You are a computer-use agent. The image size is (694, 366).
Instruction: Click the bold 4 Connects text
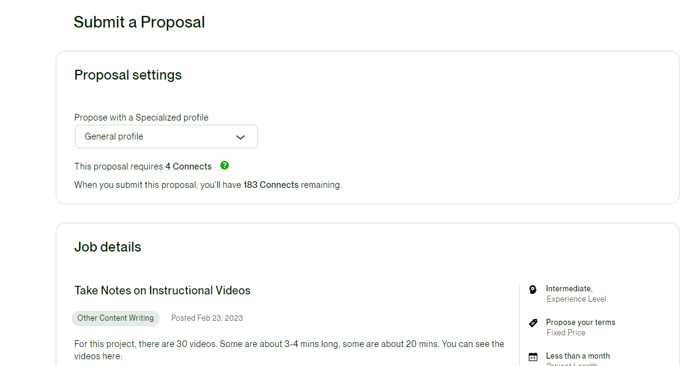(188, 166)
